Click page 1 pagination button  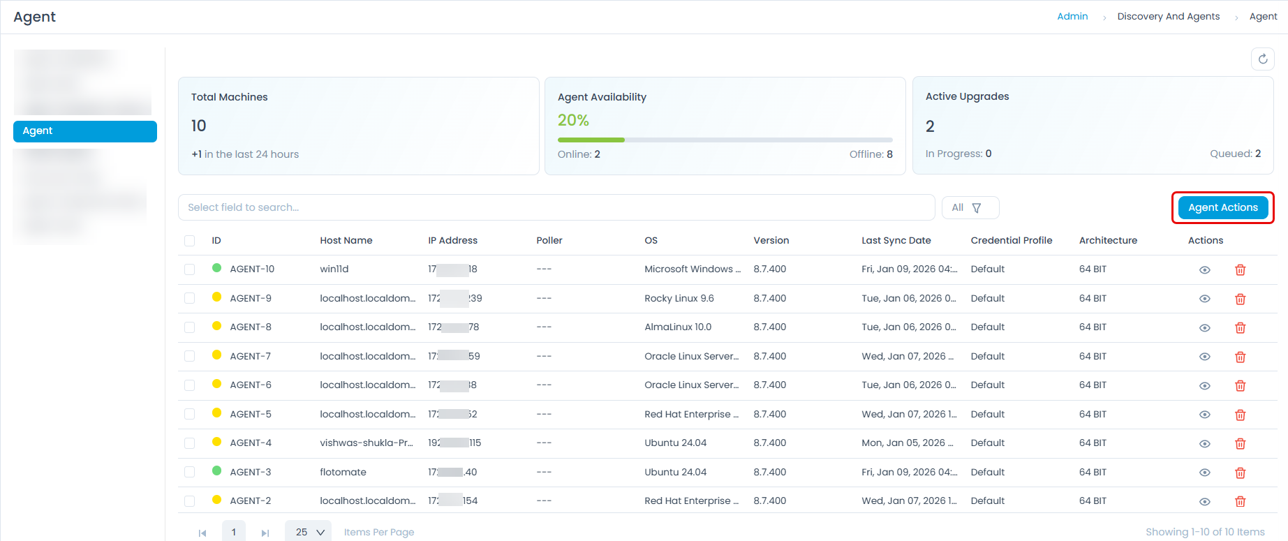(x=234, y=532)
